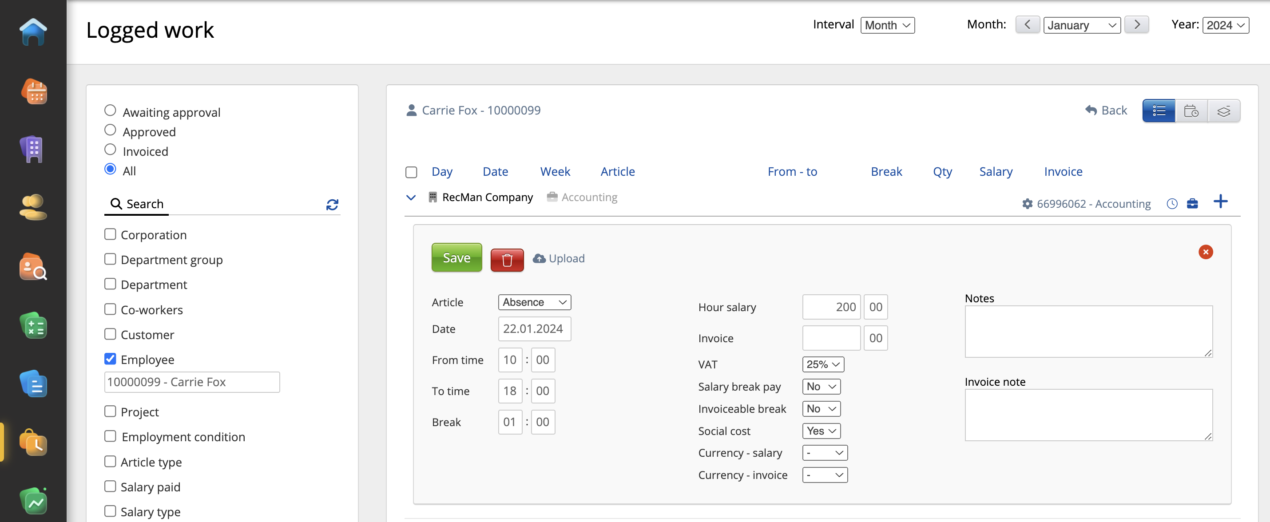Sort by the Salary column header

click(x=996, y=171)
